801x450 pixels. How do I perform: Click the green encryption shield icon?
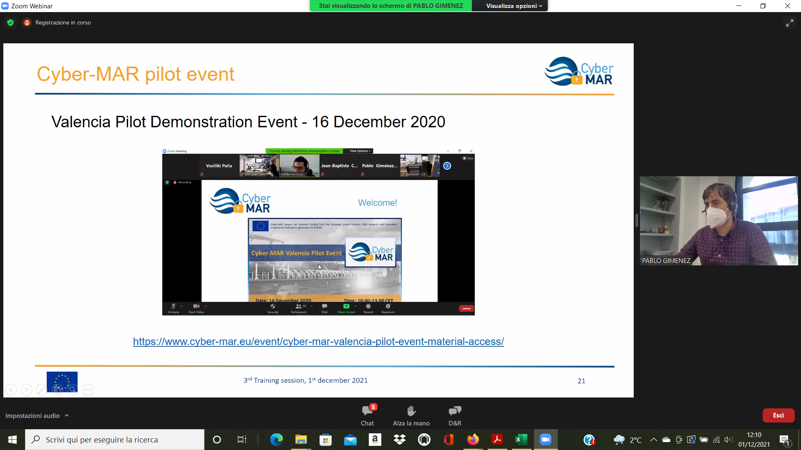click(10, 22)
